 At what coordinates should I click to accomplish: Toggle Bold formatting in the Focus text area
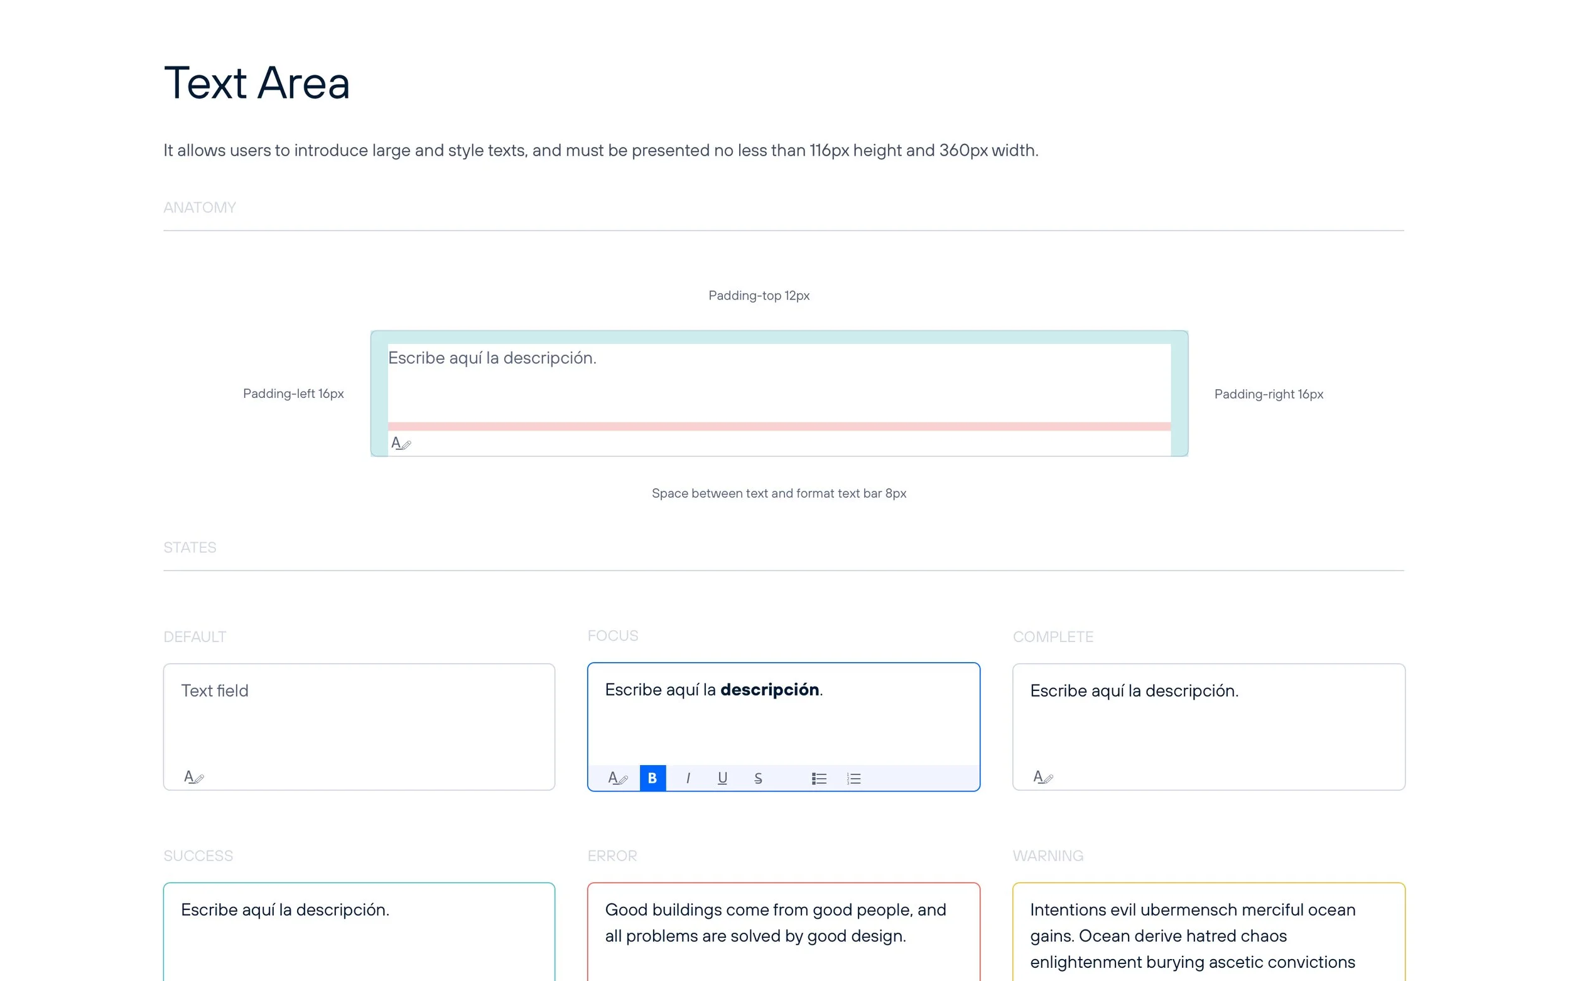pos(652,778)
